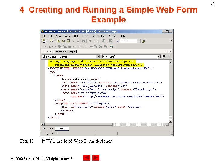The width and height of the screenshot is (217, 162).
Task: Switch to Design view tab
Action: 48,128
